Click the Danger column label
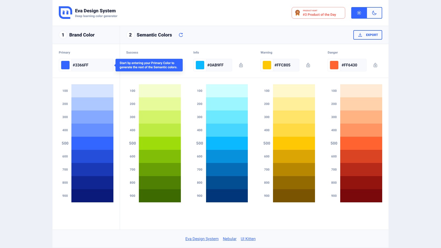This screenshot has width=441, height=248. 333,52
